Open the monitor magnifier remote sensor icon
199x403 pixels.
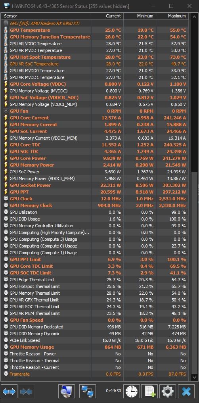[x=67, y=391]
